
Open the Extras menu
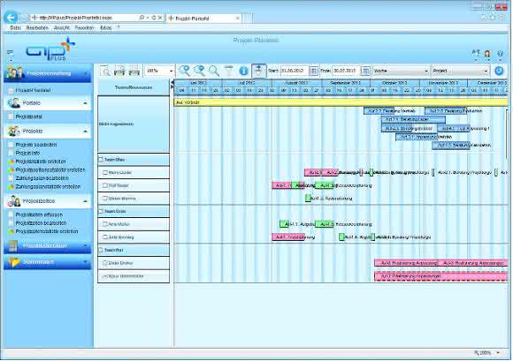tap(106, 28)
